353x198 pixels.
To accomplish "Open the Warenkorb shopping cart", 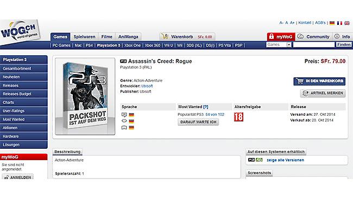I will (187, 37).
